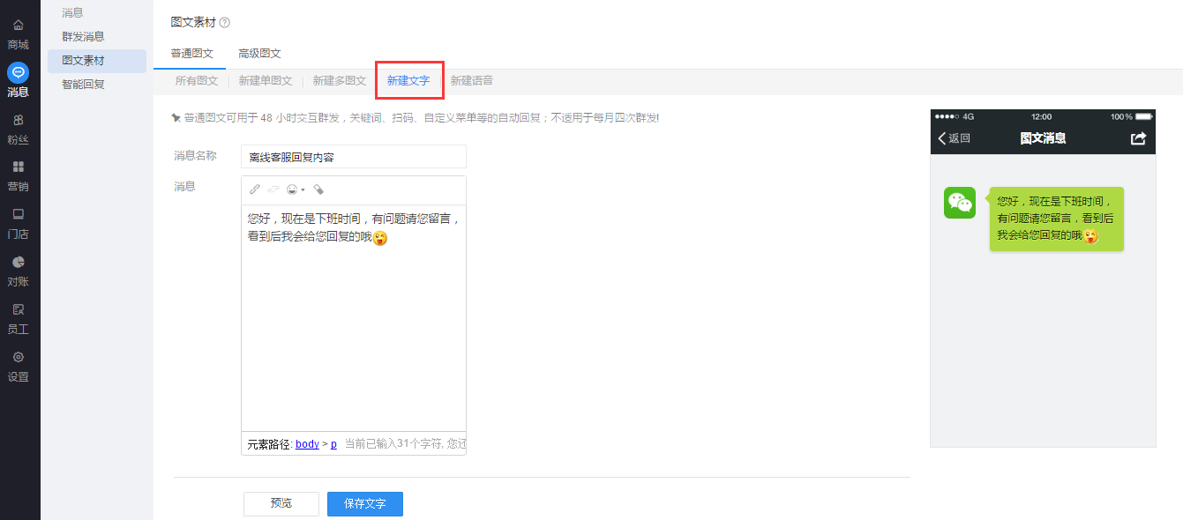Switch to the 高级图文 tab
The width and height of the screenshot is (1183, 520).
(259, 54)
